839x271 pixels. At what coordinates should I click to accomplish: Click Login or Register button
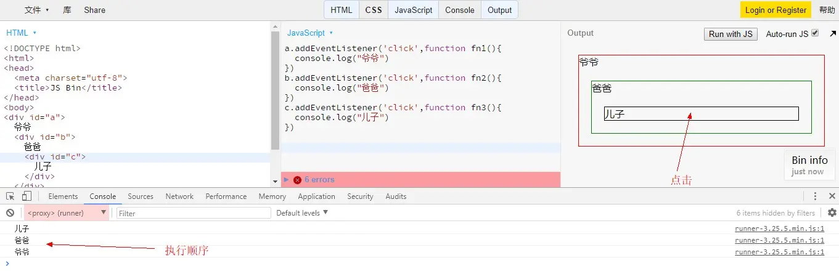pos(776,10)
